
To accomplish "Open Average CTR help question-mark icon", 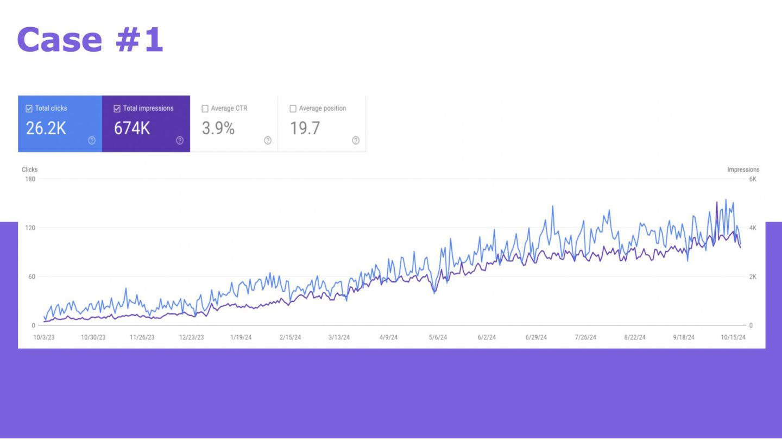I will click(268, 141).
